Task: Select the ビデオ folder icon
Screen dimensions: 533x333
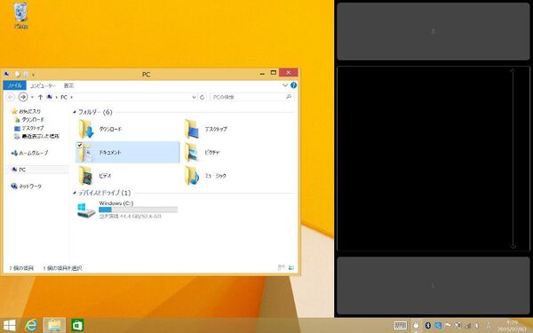Action: point(86,176)
